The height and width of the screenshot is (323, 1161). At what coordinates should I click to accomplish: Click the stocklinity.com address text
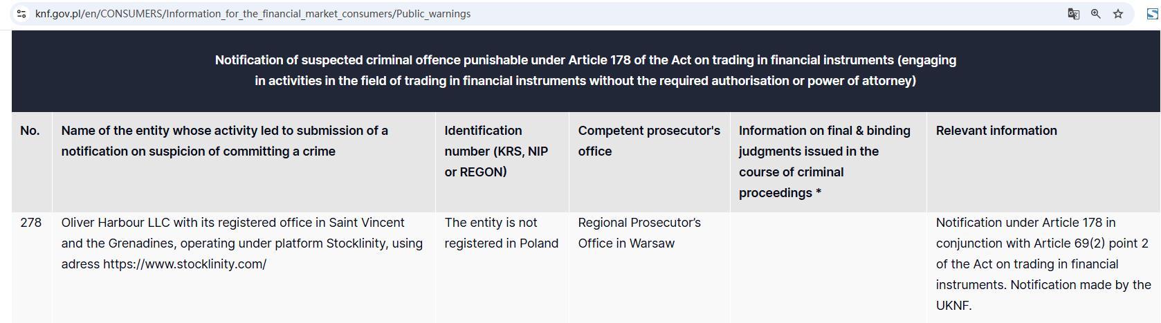[x=184, y=264]
